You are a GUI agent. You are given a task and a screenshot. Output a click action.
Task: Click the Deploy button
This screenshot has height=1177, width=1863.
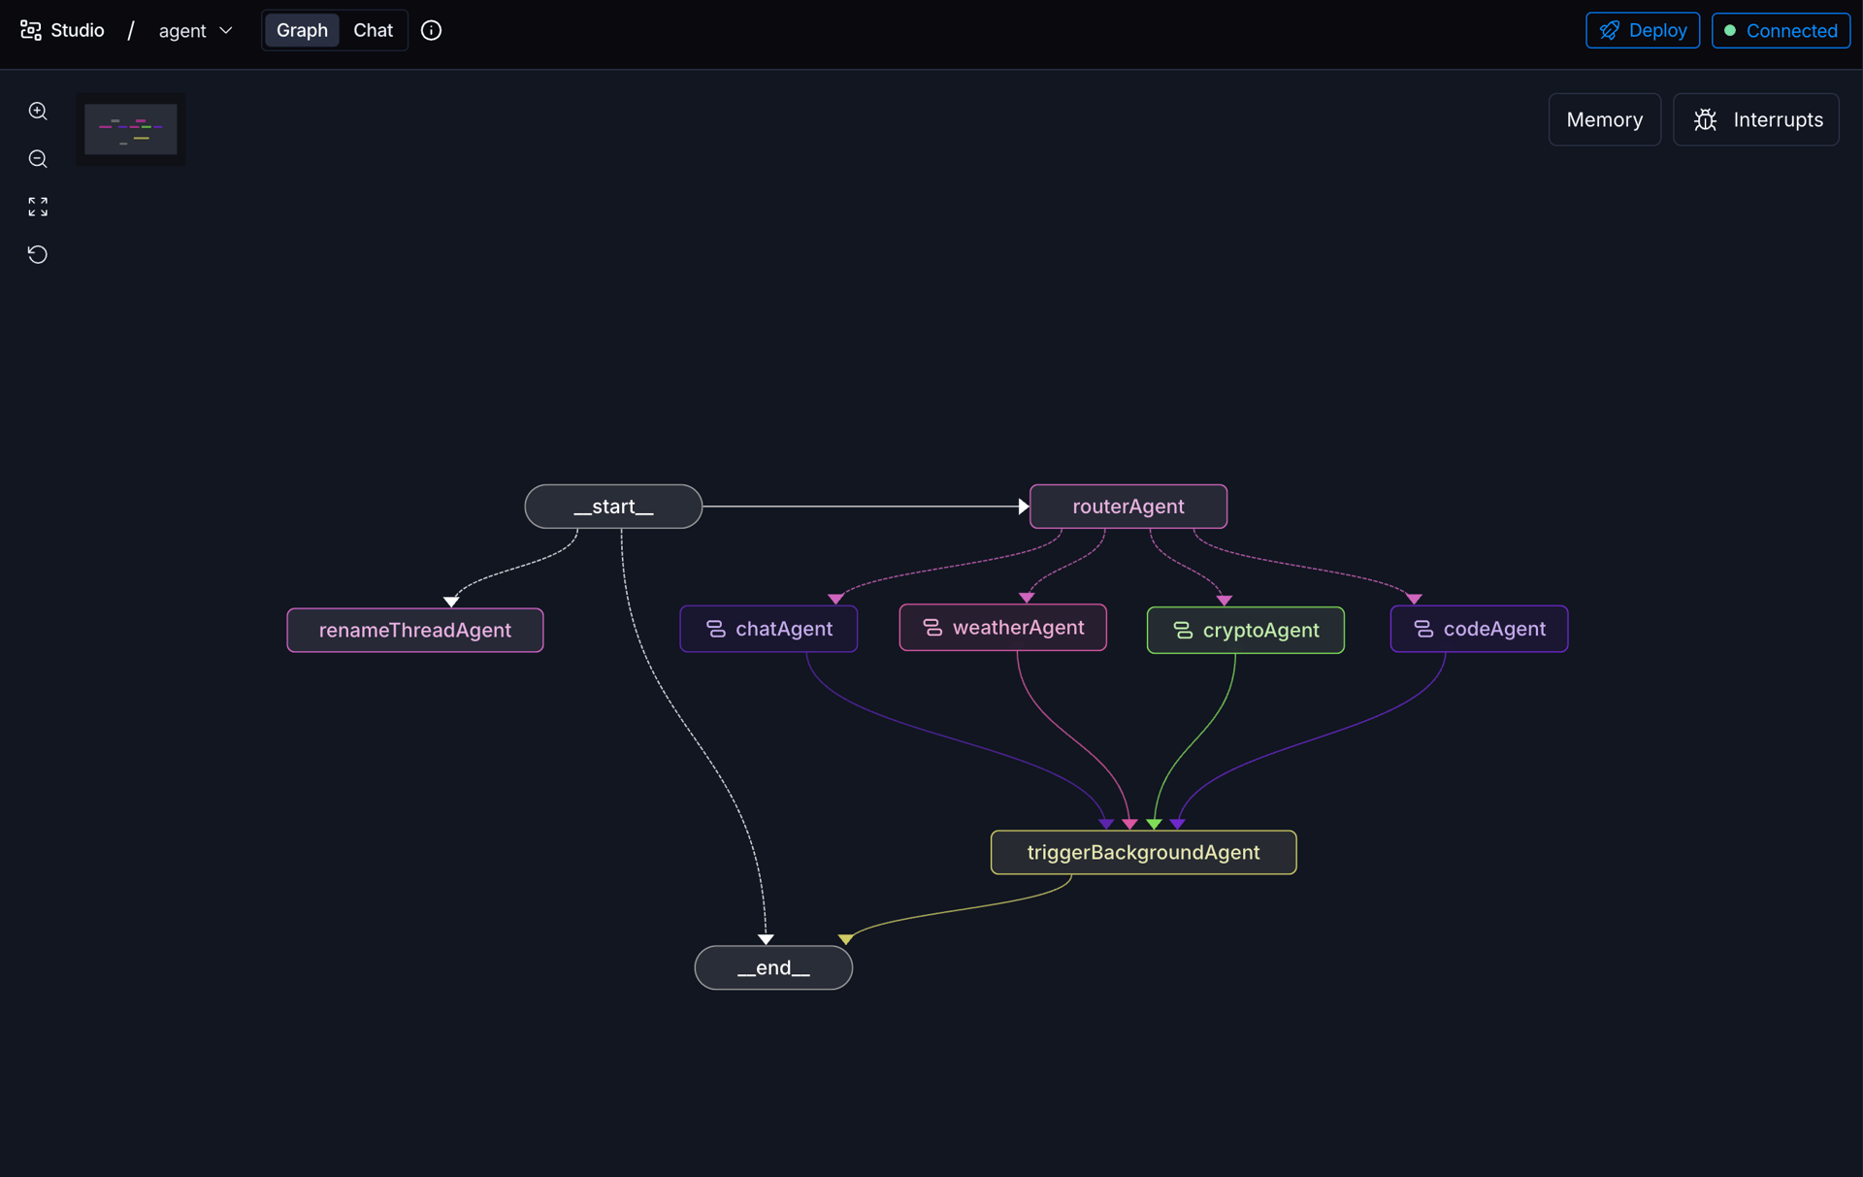[1642, 30]
